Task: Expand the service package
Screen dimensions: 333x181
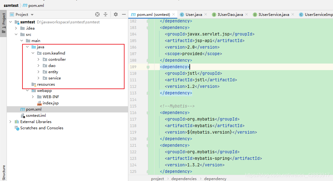Action: pos(38,78)
